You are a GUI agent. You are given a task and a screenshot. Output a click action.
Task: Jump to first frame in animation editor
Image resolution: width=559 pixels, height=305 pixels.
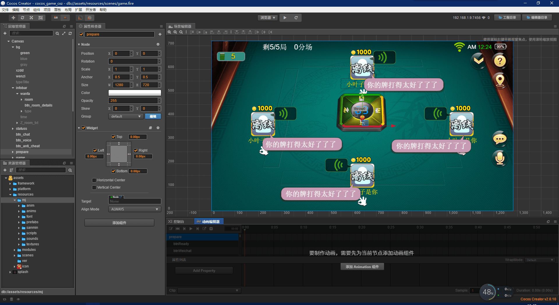click(178, 229)
